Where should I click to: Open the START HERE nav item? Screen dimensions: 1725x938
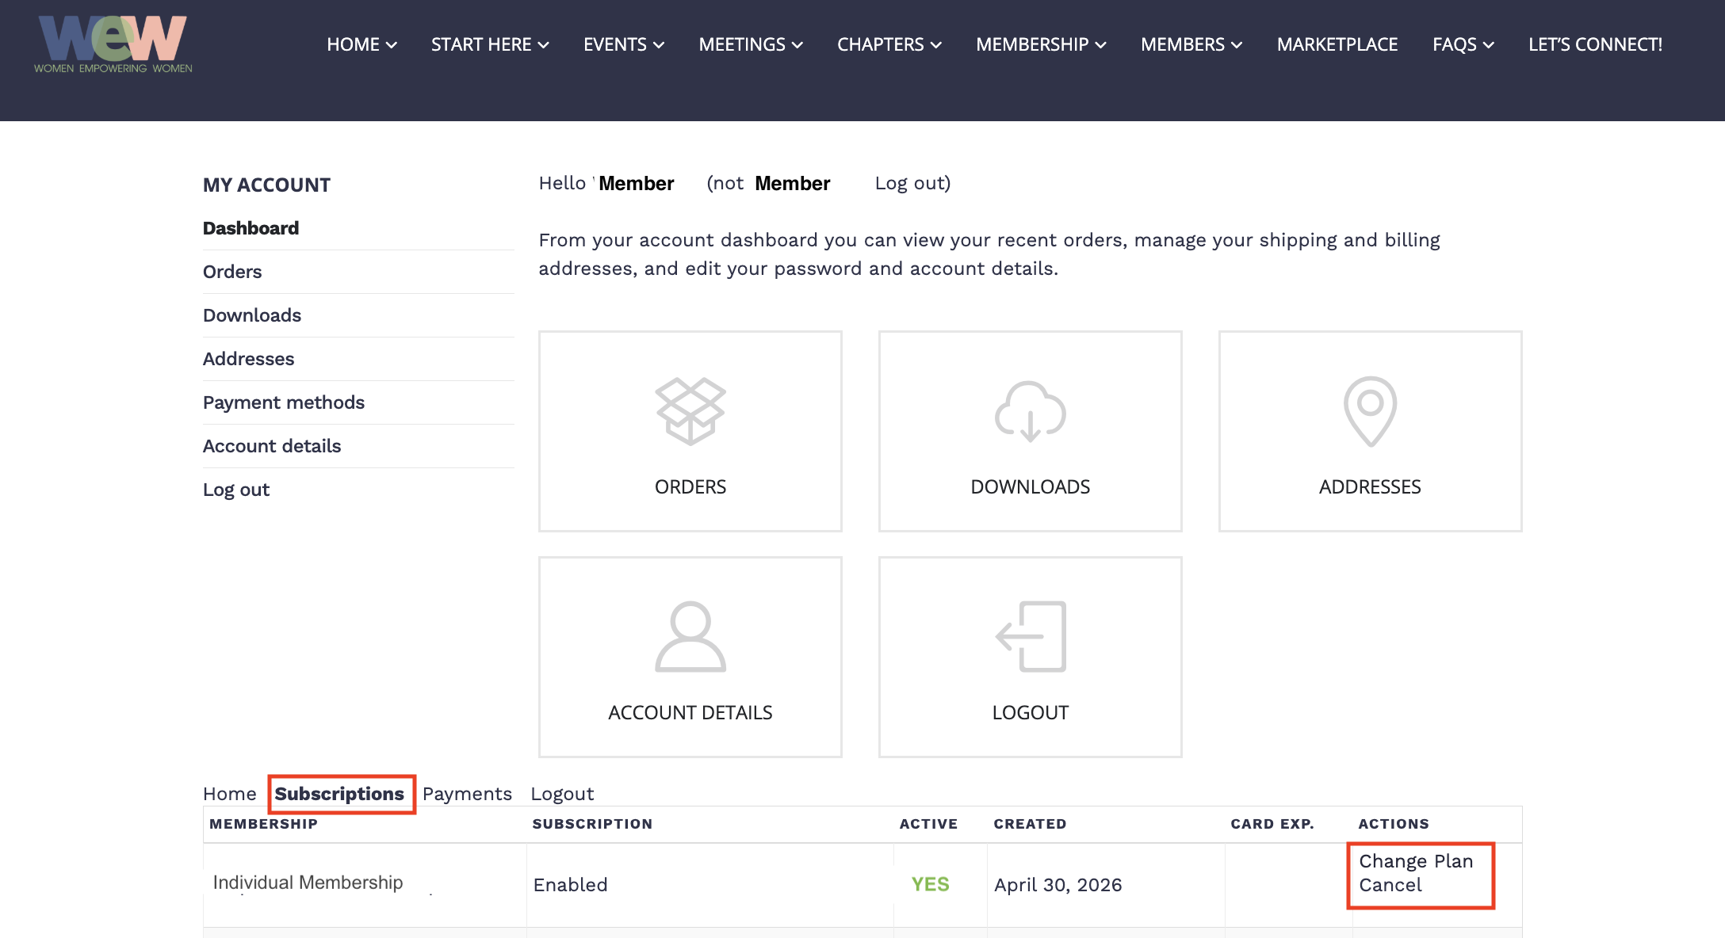(481, 44)
